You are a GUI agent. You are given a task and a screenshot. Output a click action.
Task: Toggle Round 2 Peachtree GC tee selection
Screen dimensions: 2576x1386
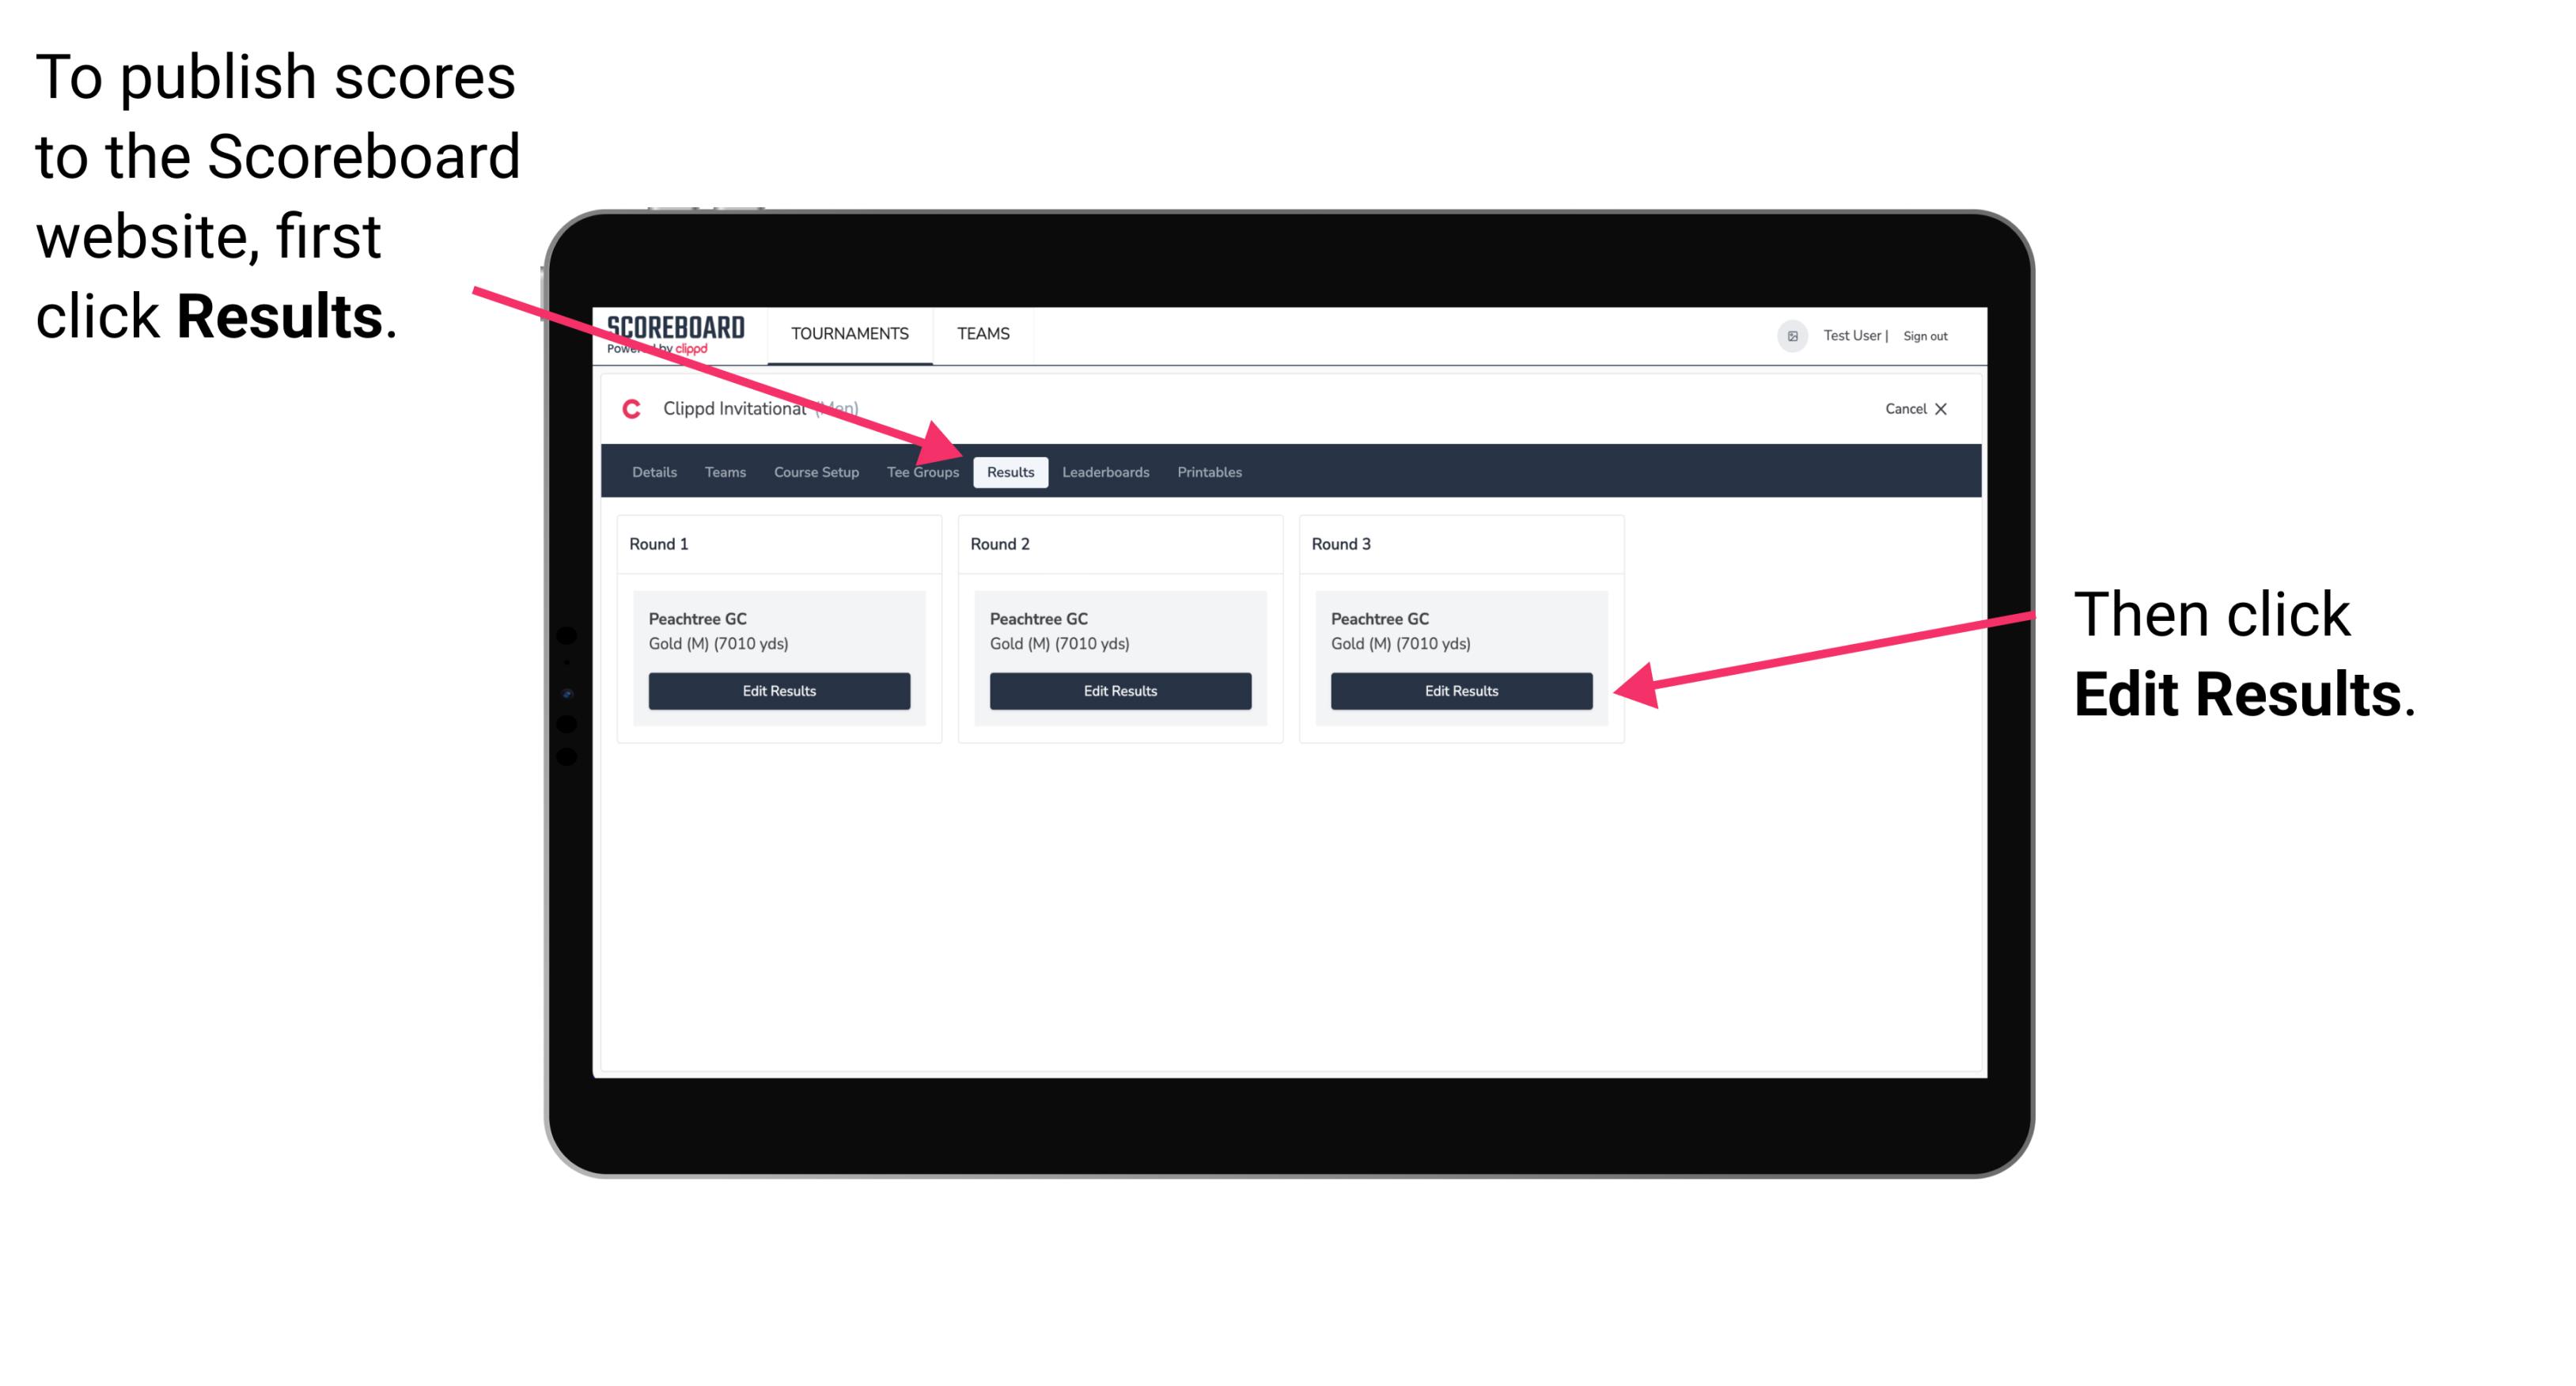pyautogui.click(x=1118, y=631)
